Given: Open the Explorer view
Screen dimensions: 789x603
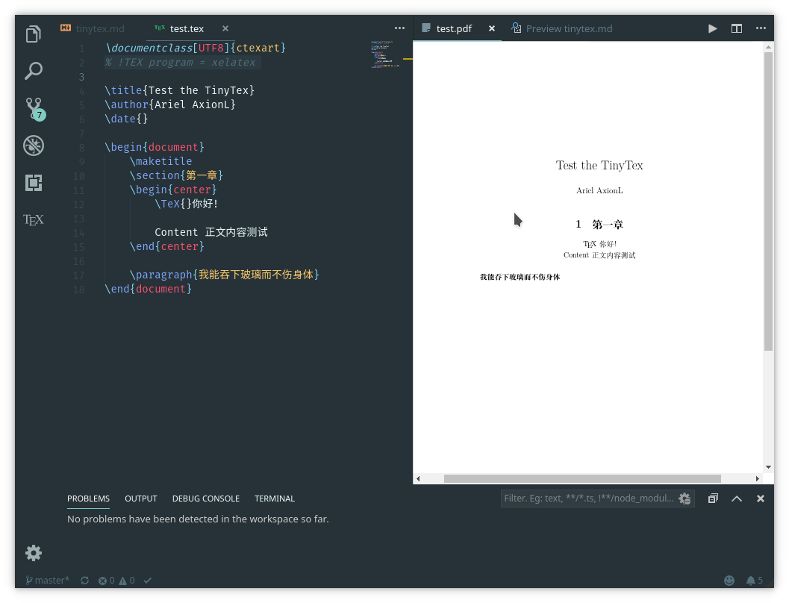Looking at the screenshot, I should [x=33, y=33].
